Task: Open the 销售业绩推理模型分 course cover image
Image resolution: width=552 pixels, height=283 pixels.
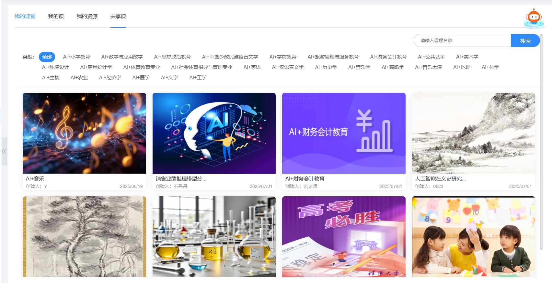Action: (x=214, y=133)
